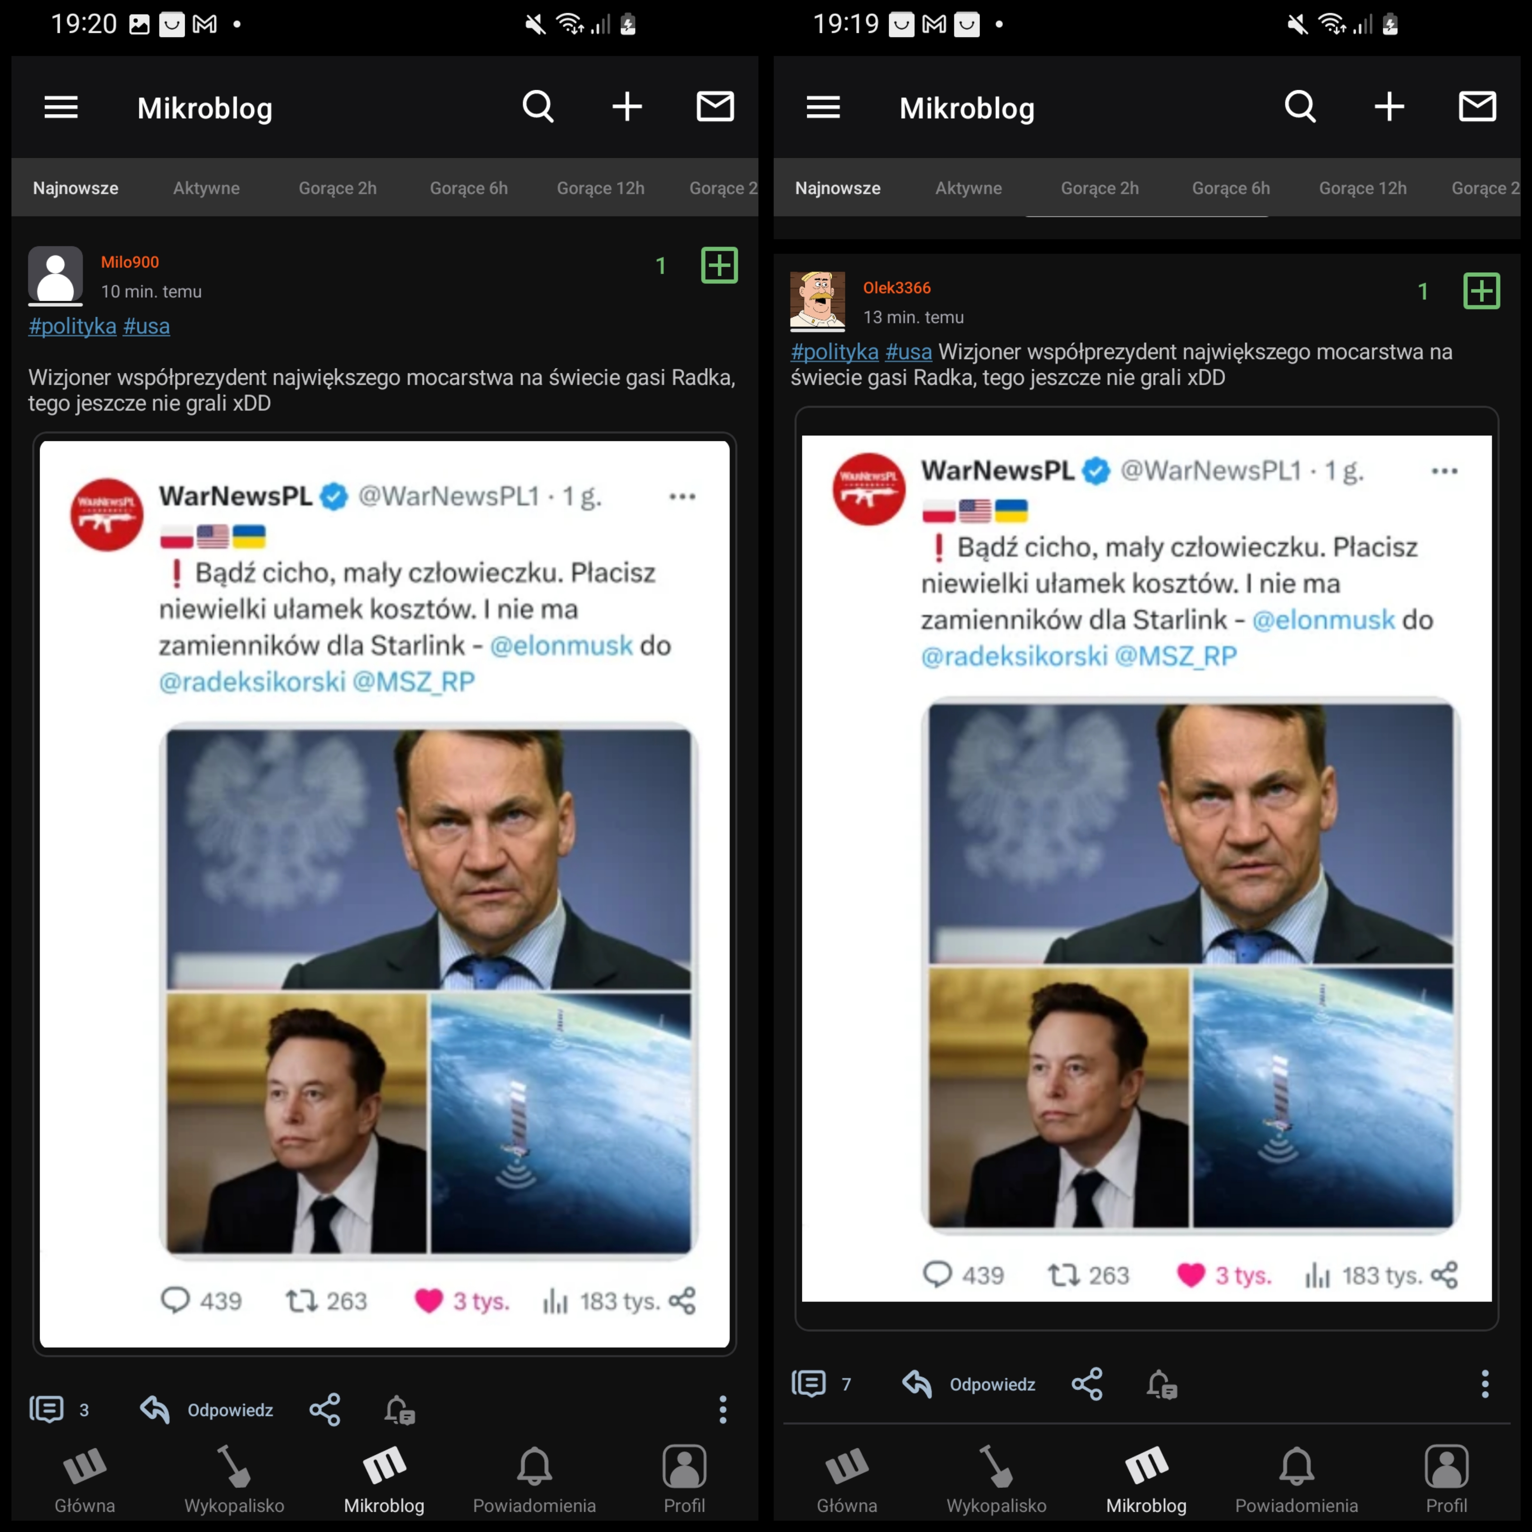Open the #polityka tag in Milo900's post

pyautogui.click(x=72, y=326)
